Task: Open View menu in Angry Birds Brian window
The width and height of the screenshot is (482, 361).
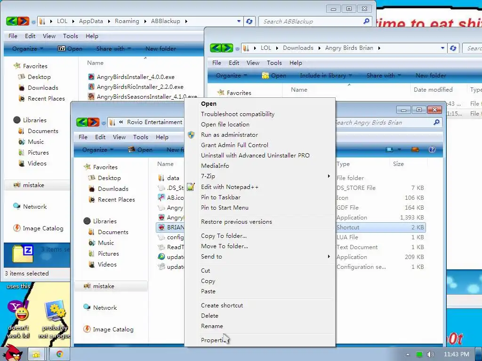Action: (253, 63)
